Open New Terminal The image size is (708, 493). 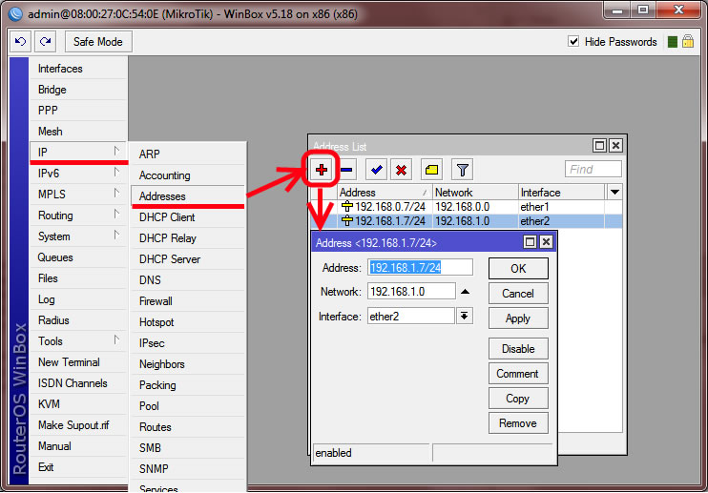(x=78, y=362)
